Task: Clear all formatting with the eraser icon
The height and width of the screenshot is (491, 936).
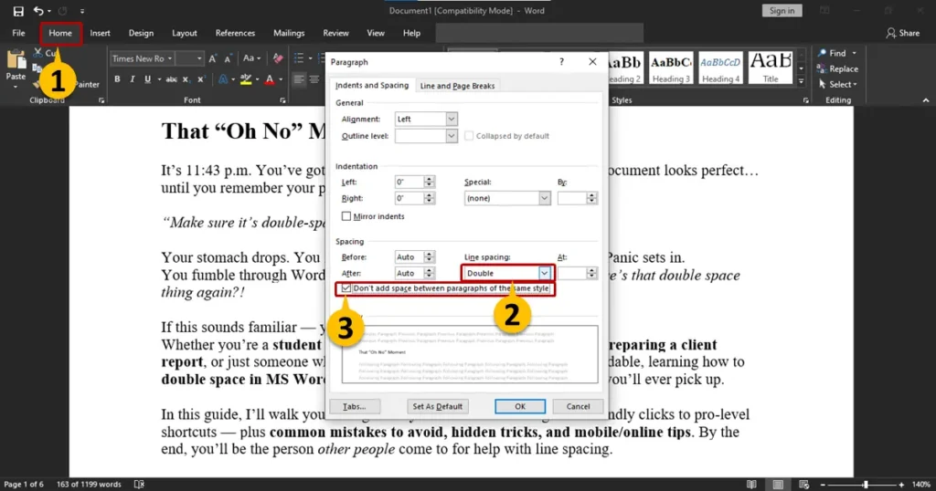Action: [278, 58]
